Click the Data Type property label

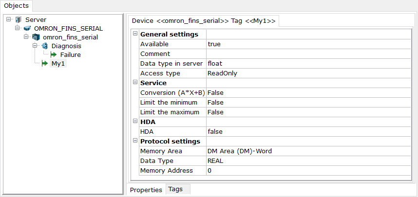click(157, 161)
